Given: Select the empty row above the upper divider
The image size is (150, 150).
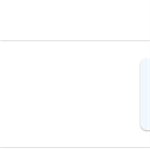Looking at the screenshot, I should (x=75, y=20).
